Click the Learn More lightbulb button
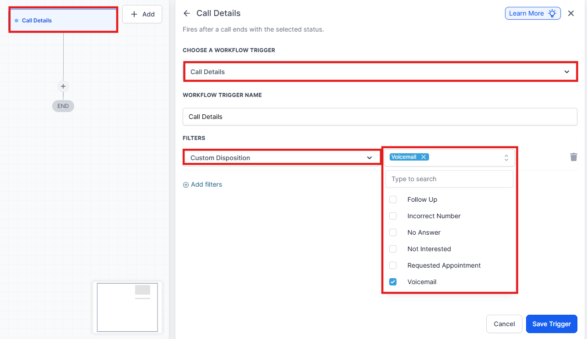This screenshot has width=587, height=339. pos(533,13)
